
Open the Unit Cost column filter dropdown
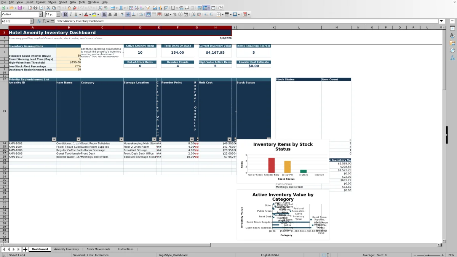(x=230, y=139)
